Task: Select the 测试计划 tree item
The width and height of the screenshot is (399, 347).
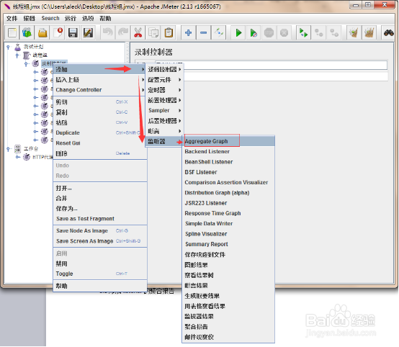Action: 33,47
